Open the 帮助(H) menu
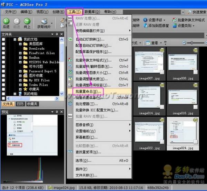The height and width of the screenshot is (191, 207). (x=110, y=12)
